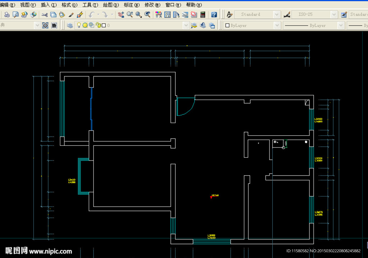
Task: Click the Cut scissors icon
Action: (x=45, y=15)
